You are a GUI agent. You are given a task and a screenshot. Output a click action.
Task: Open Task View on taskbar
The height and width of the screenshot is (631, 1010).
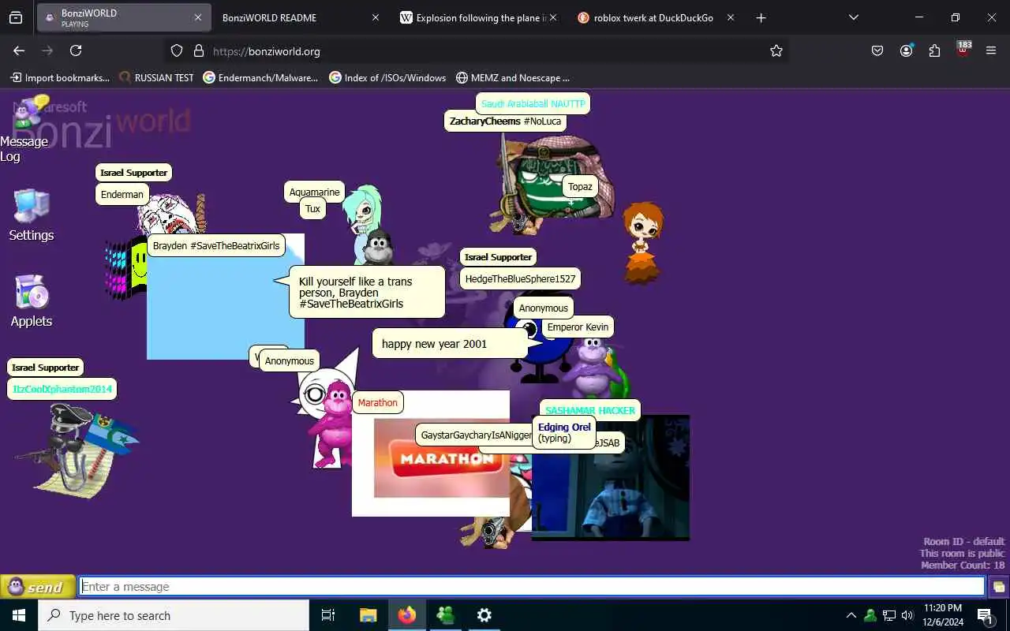click(328, 615)
